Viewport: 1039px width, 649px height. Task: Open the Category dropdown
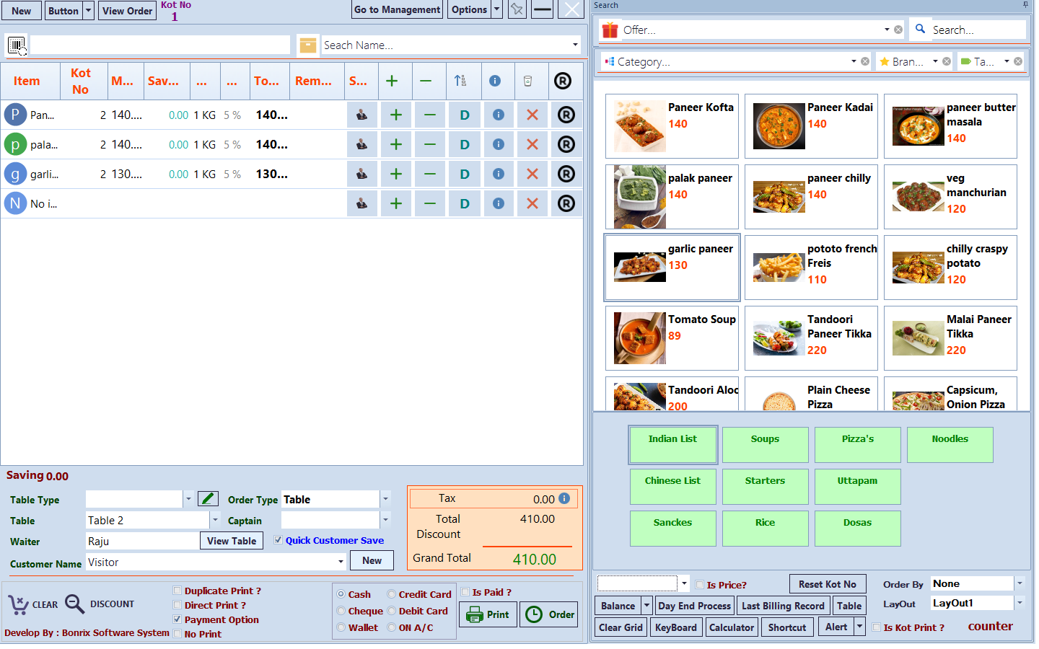[x=854, y=61]
